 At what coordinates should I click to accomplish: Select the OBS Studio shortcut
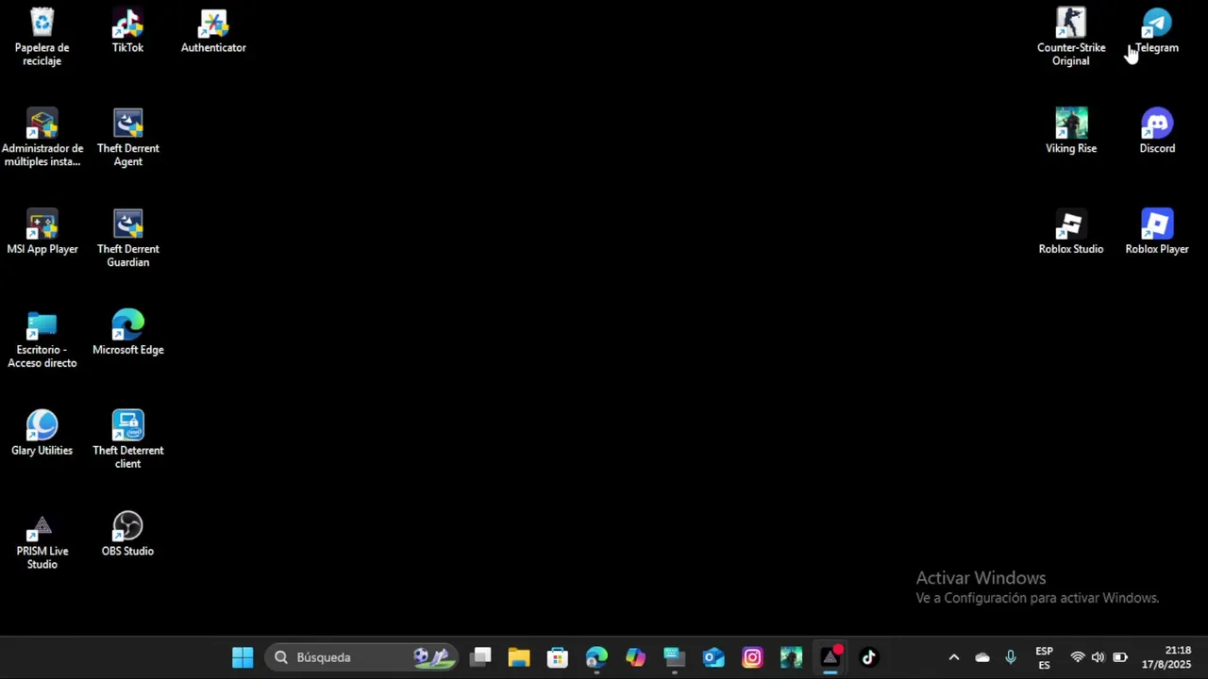pos(127,534)
